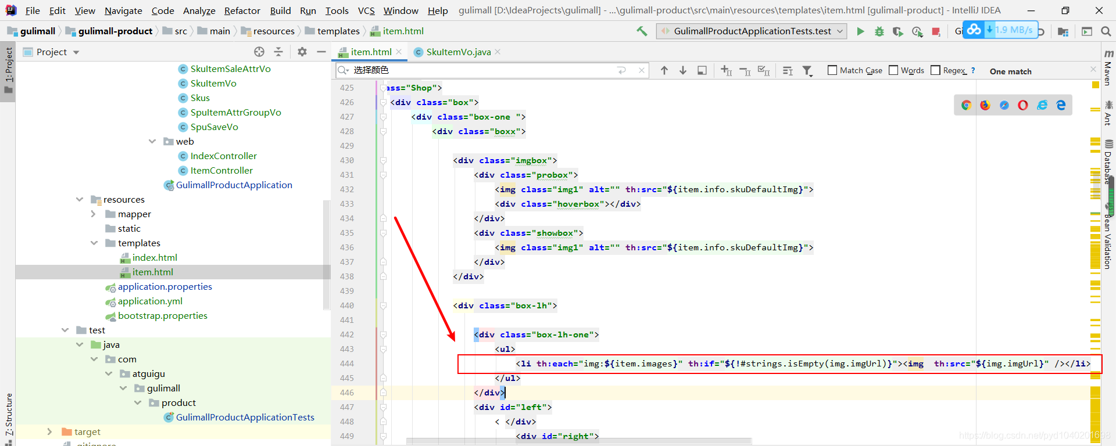The width and height of the screenshot is (1116, 446).
Task: Open Search Everywhere magnifier
Action: click(x=1106, y=31)
